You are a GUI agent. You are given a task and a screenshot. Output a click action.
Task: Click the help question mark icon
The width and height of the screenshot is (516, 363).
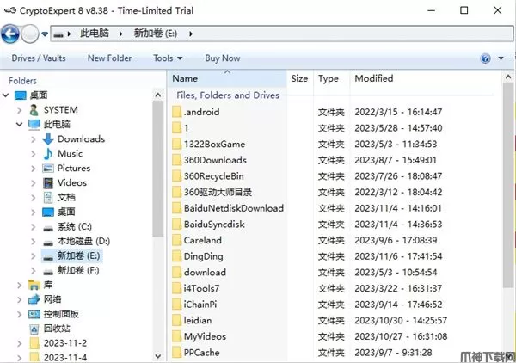(485, 58)
